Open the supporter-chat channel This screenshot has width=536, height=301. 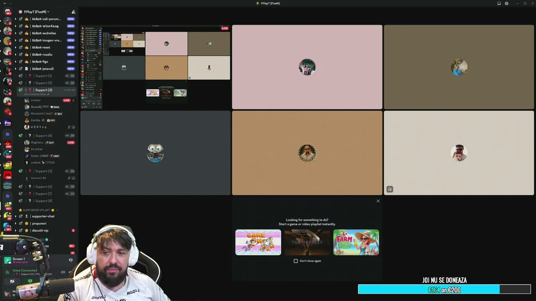(46, 216)
